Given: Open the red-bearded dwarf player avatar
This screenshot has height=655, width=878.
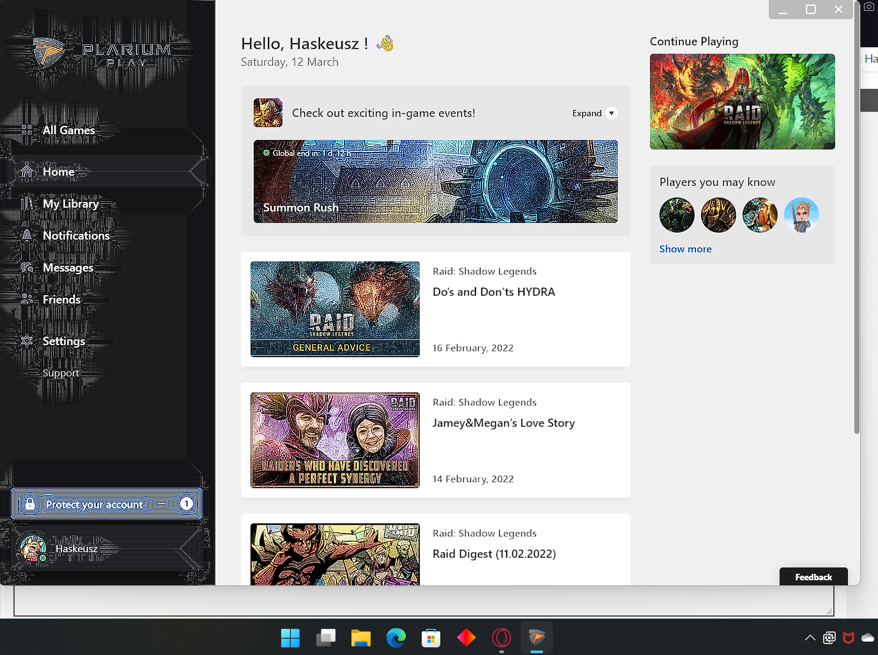Looking at the screenshot, I should pos(760,215).
